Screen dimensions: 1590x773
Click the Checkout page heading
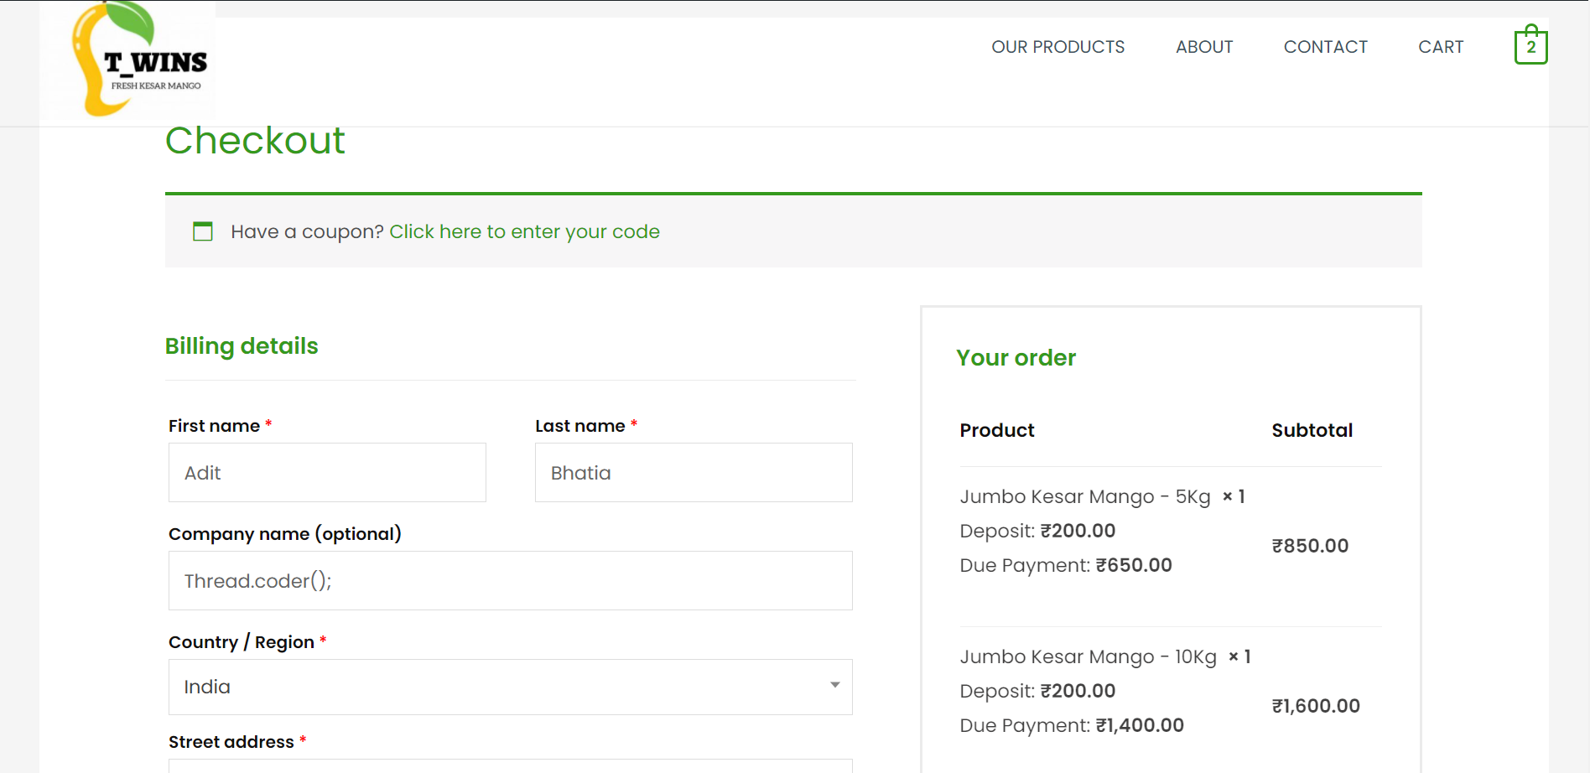tap(255, 141)
